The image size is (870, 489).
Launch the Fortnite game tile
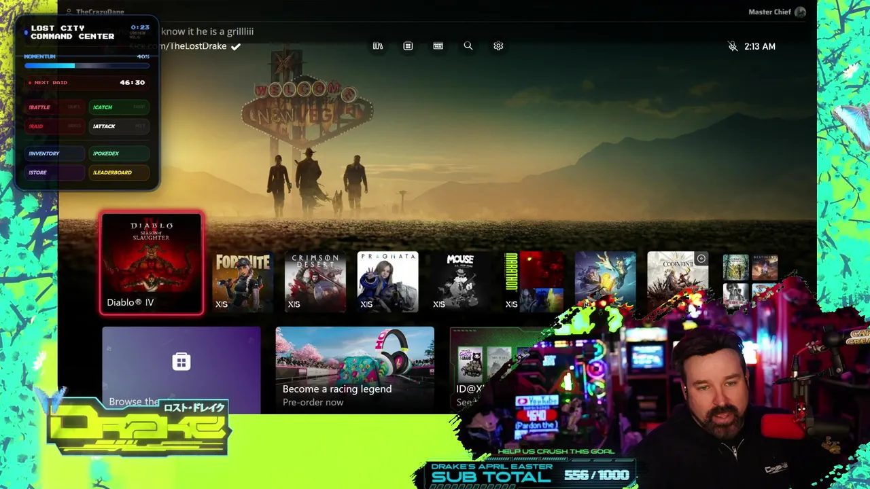[x=243, y=282]
